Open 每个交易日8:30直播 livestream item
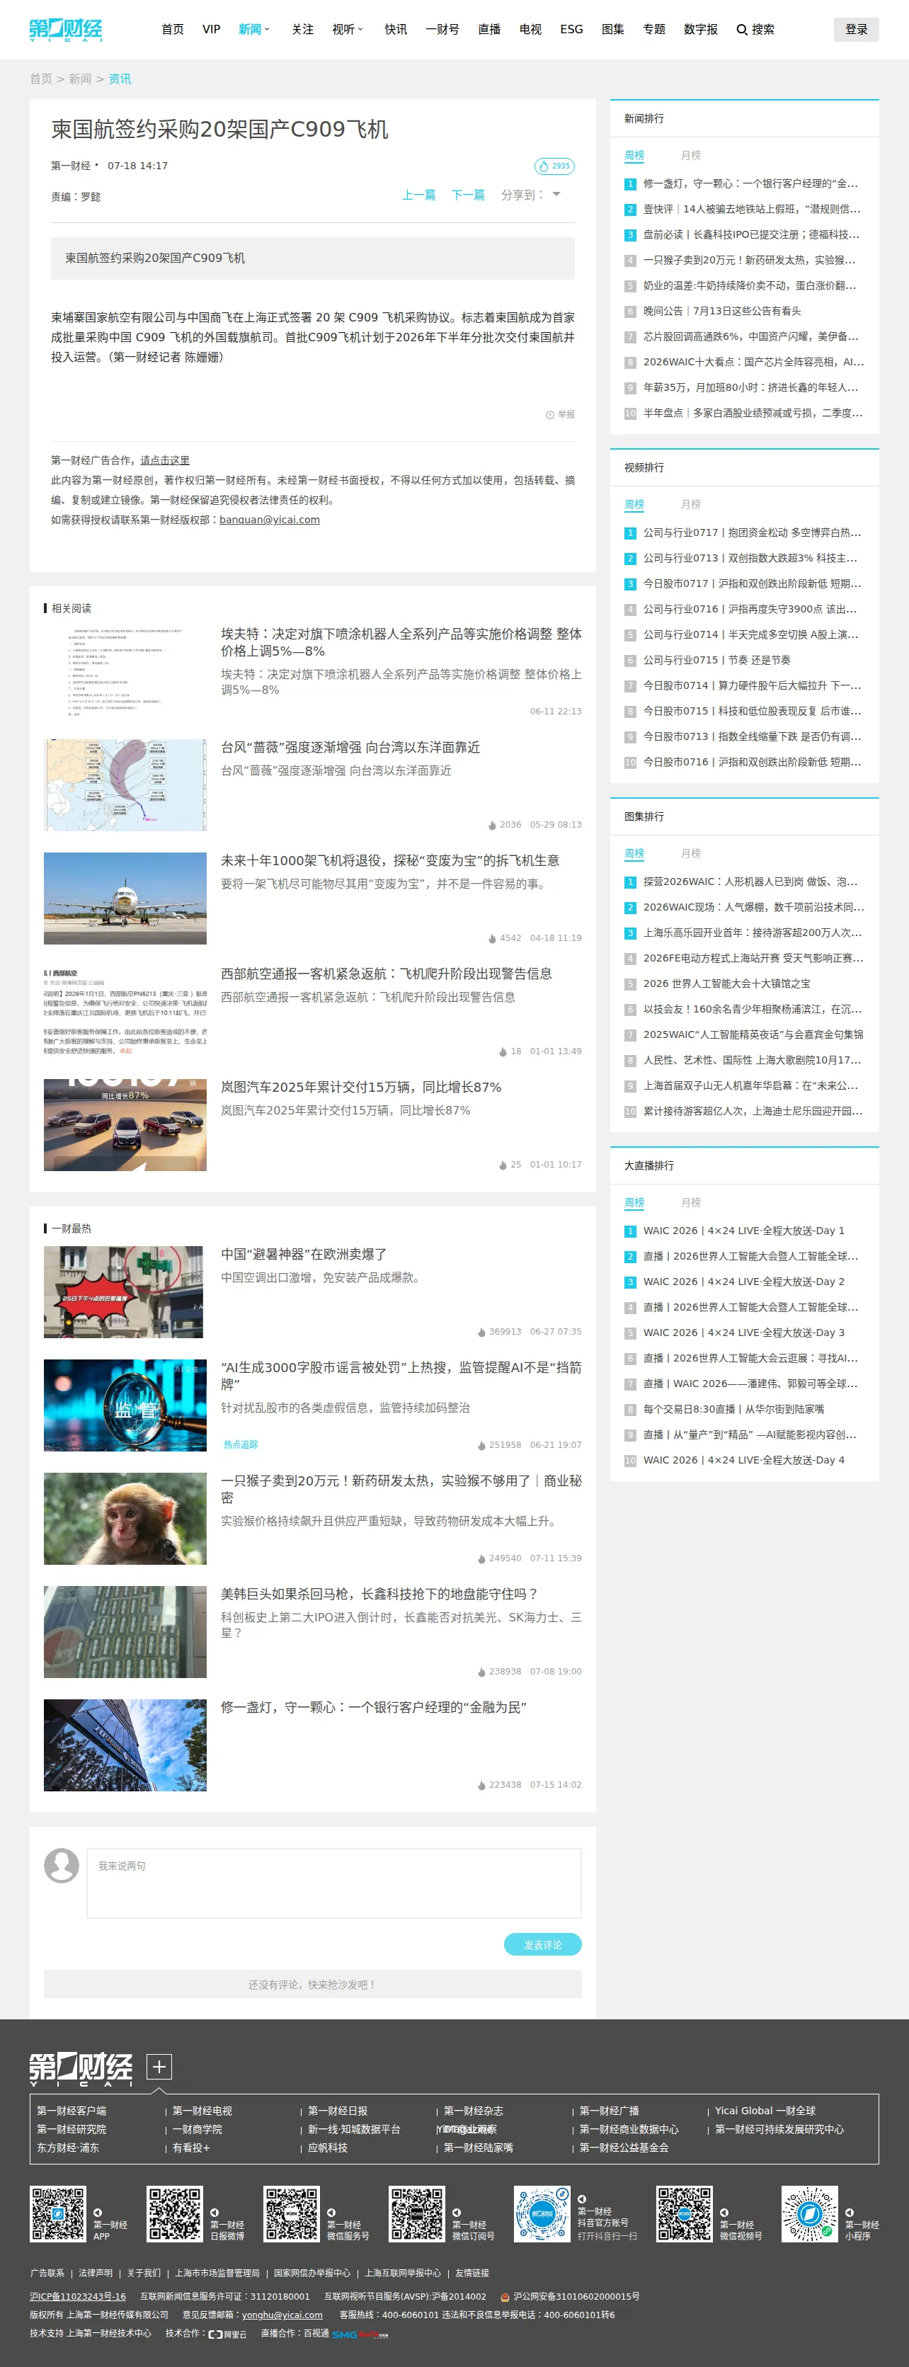909x2367 pixels. click(x=733, y=1410)
